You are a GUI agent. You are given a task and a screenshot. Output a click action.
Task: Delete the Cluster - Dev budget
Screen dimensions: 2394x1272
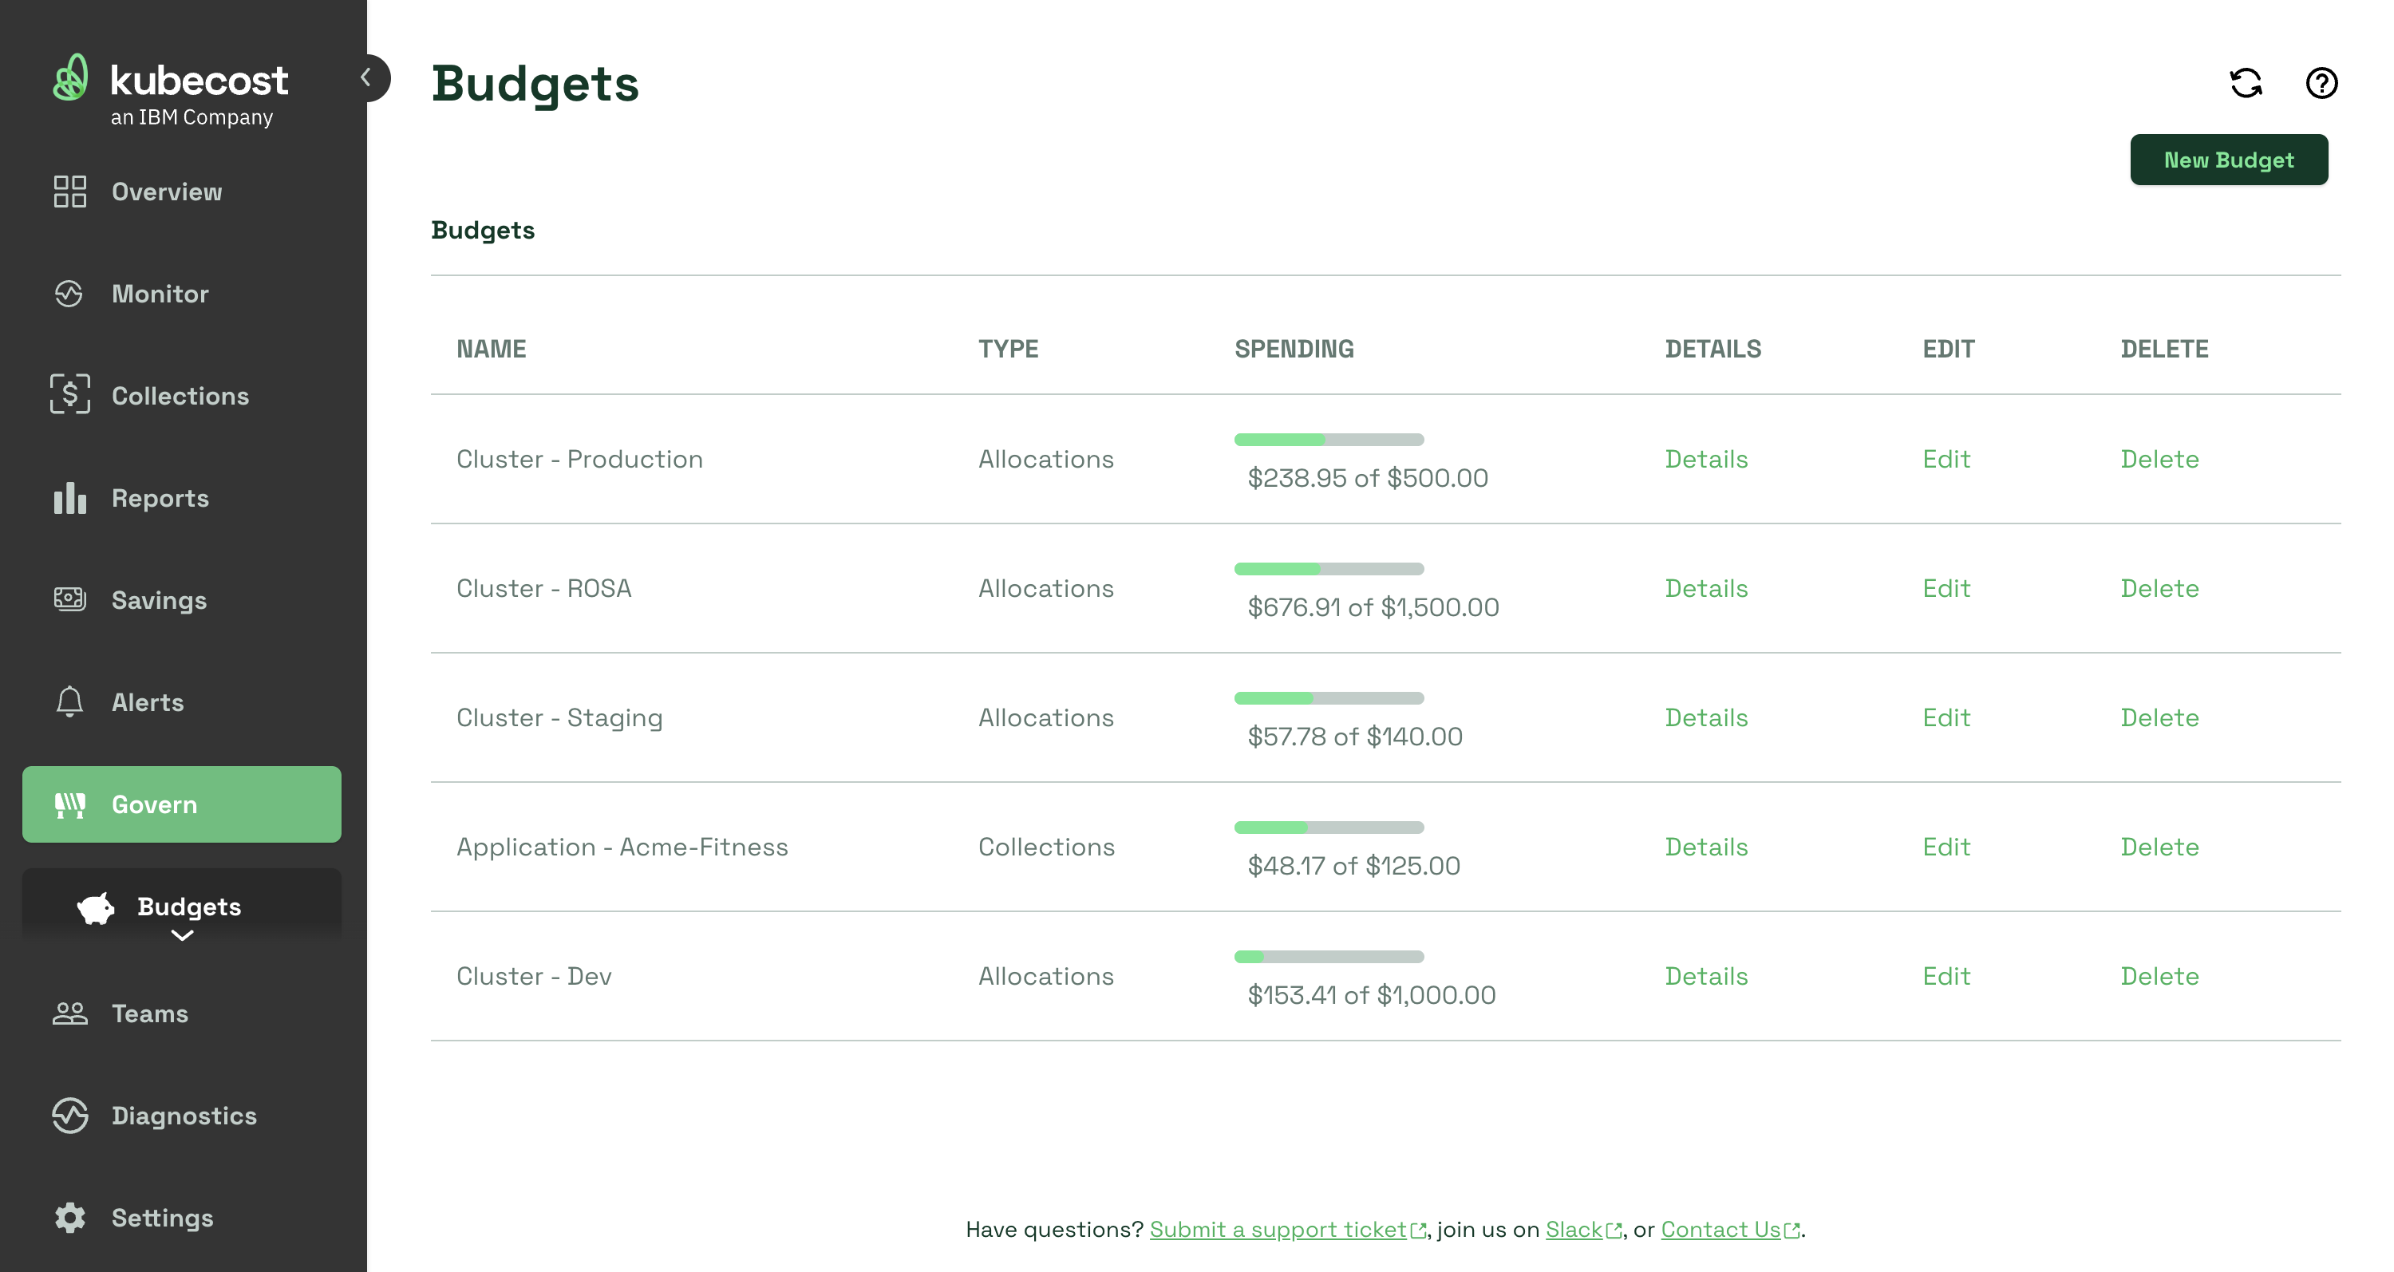point(2159,976)
